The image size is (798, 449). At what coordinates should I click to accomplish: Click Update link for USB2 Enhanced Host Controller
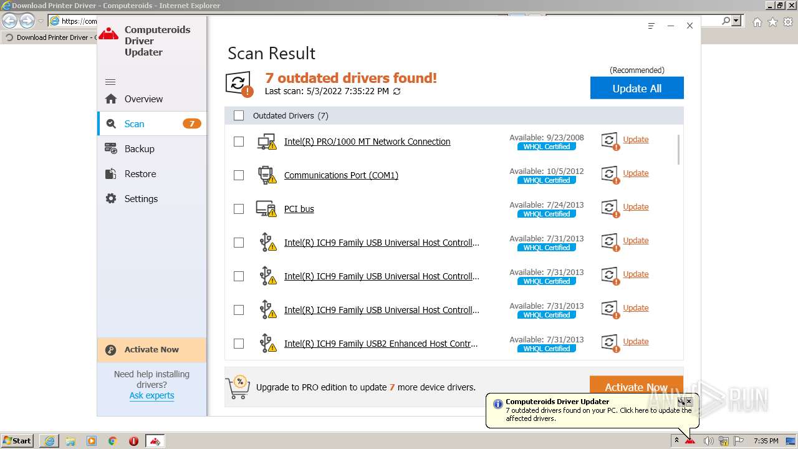[636, 342]
